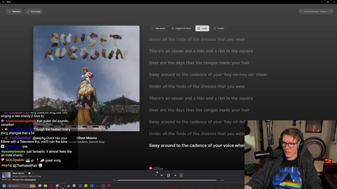
Task: Click the first 'Under all the folds' lyric line
Action: point(197,39)
